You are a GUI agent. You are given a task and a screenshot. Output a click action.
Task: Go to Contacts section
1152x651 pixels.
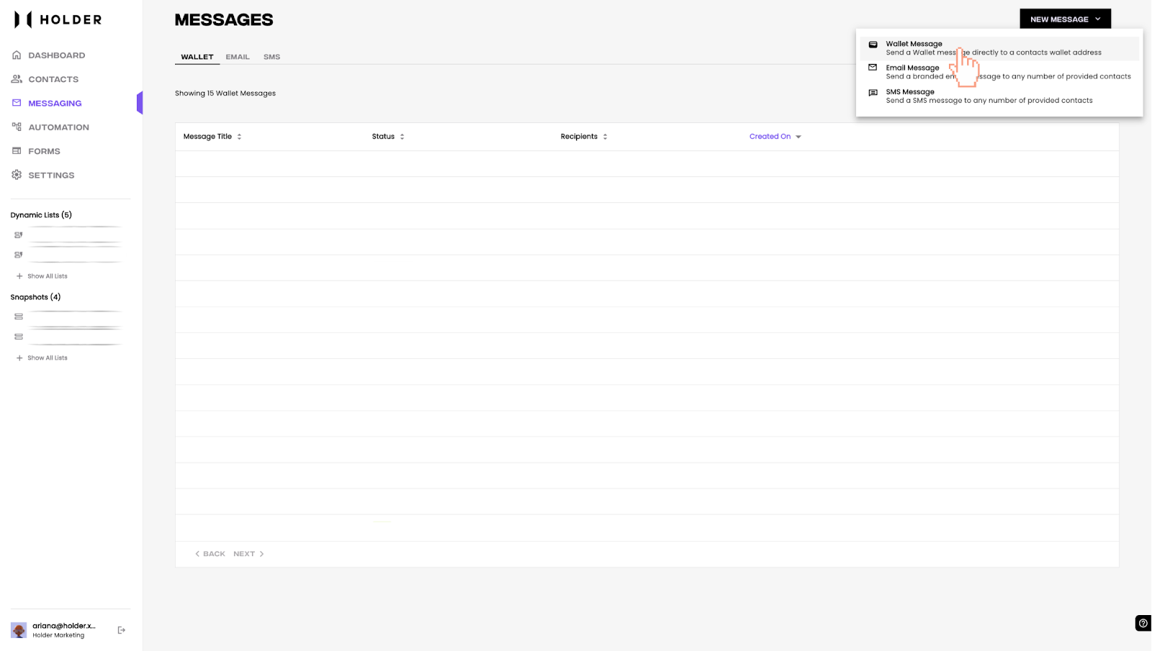tap(53, 79)
